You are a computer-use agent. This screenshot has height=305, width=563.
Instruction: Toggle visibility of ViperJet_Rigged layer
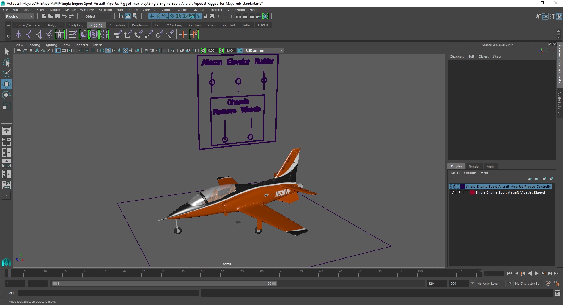point(453,192)
